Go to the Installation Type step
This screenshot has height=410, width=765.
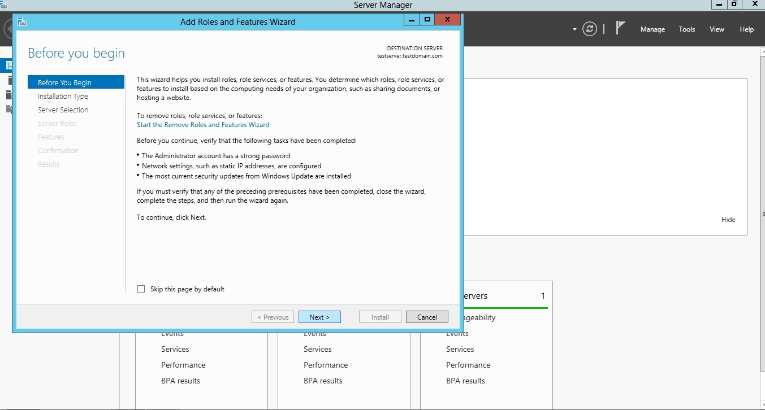pos(63,97)
